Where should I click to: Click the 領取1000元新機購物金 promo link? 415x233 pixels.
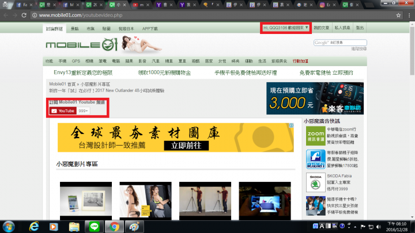164,72
